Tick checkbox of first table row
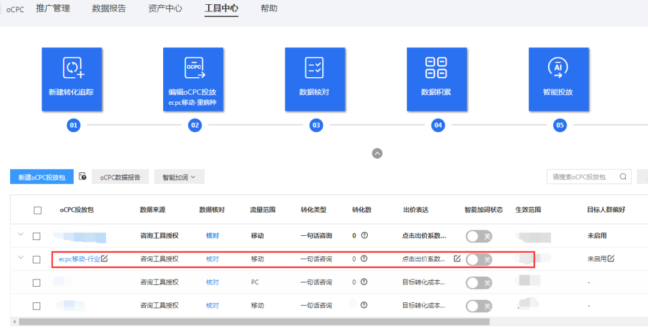 pos(37,236)
